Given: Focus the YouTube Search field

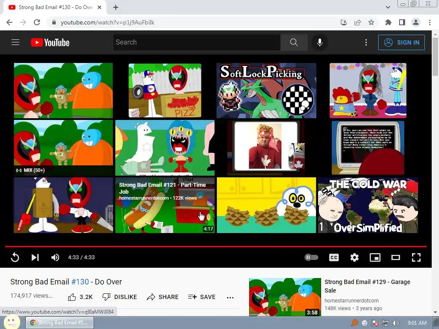Looking at the screenshot, I should click(x=196, y=42).
